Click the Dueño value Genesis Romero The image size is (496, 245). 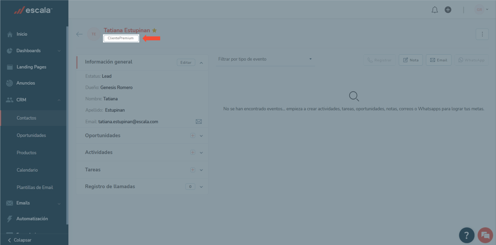pyautogui.click(x=116, y=87)
